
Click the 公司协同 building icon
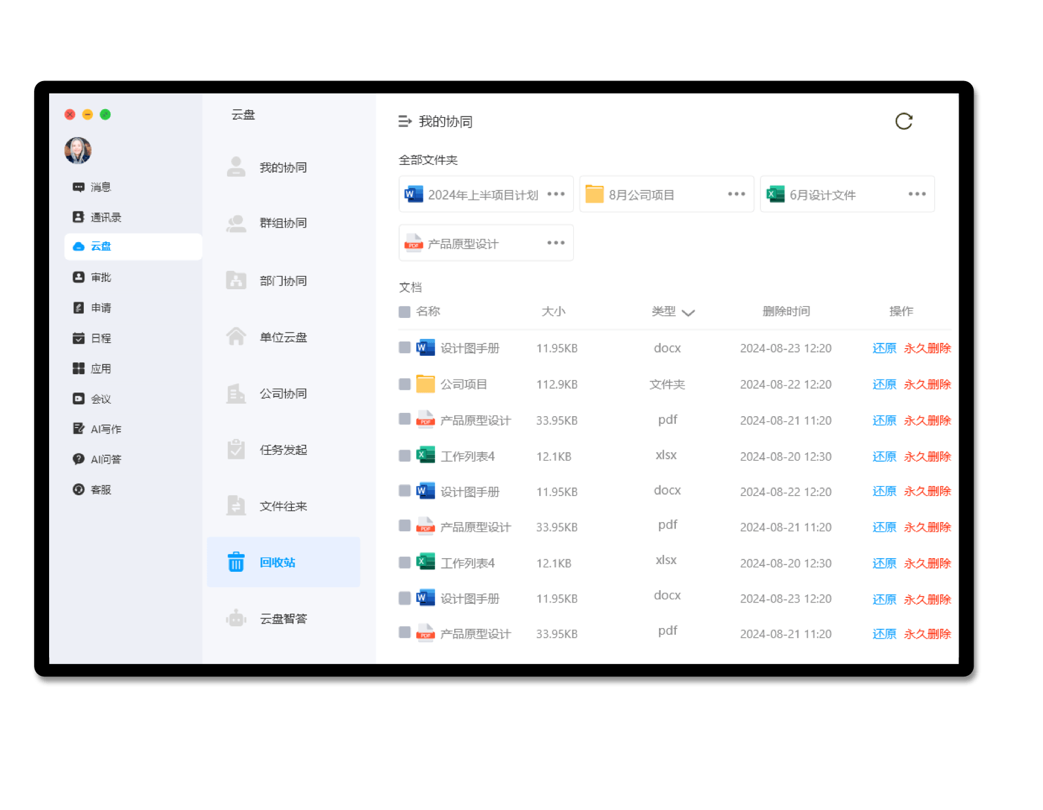(x=236, y=393)
